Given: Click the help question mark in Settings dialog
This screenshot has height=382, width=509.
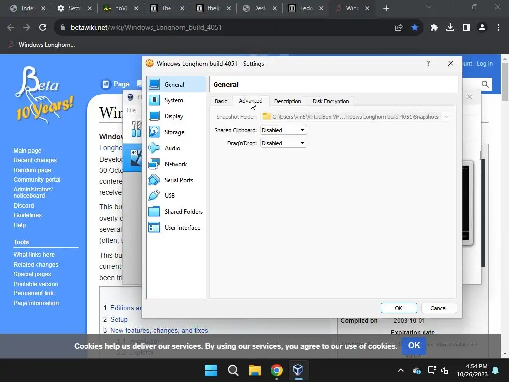Looking at the screenshot, I should (x=428, y=63).
